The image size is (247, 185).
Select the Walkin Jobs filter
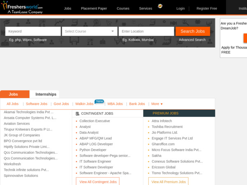click(x=84, y=104)
